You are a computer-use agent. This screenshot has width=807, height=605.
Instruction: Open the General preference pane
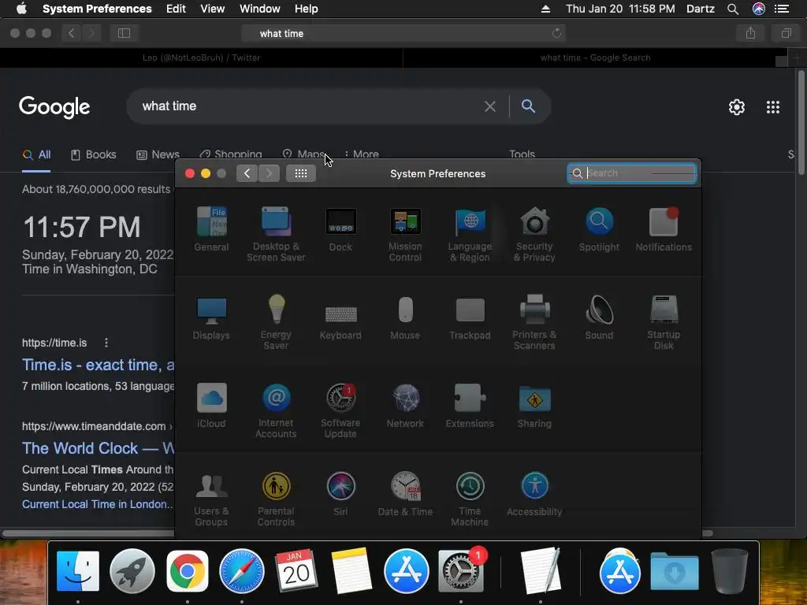click(211, 229)
